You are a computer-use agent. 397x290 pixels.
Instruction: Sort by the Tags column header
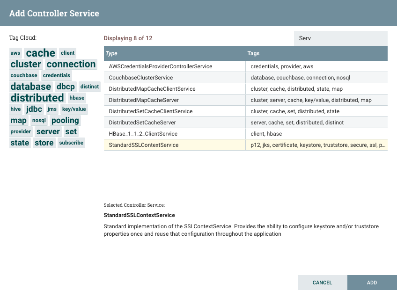(x=316, y=53)
